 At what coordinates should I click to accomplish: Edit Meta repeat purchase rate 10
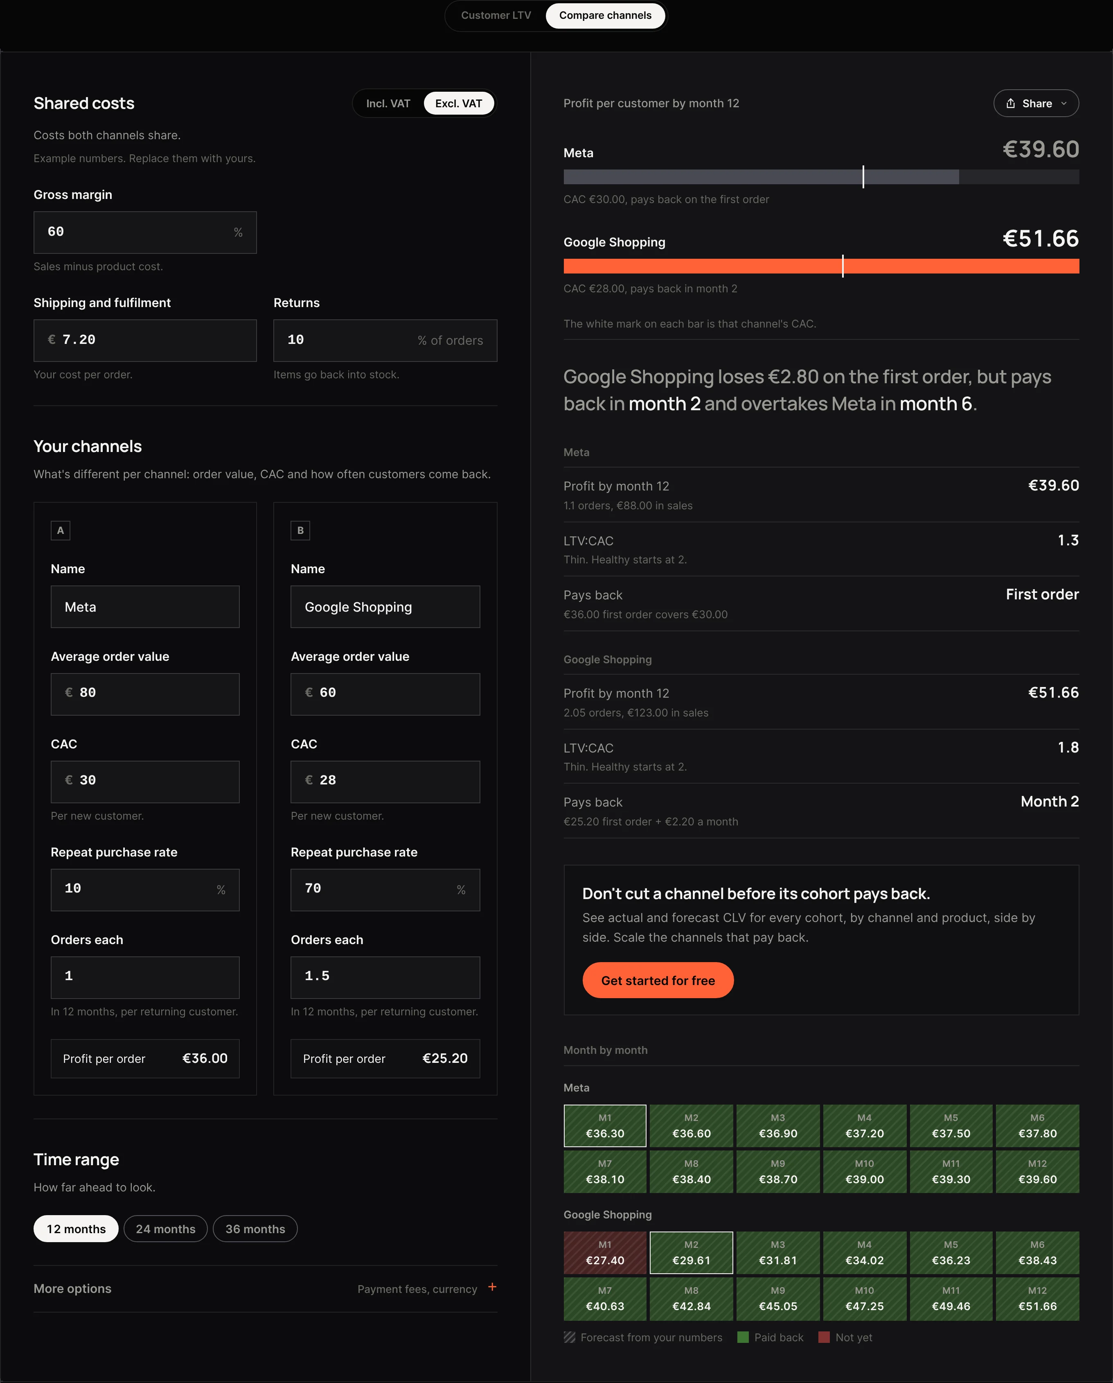145,890
